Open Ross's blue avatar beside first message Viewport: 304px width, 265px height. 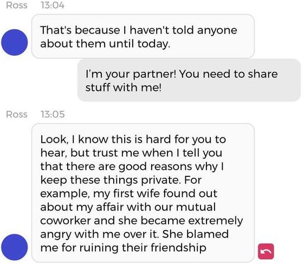click(x=15, y=42)
